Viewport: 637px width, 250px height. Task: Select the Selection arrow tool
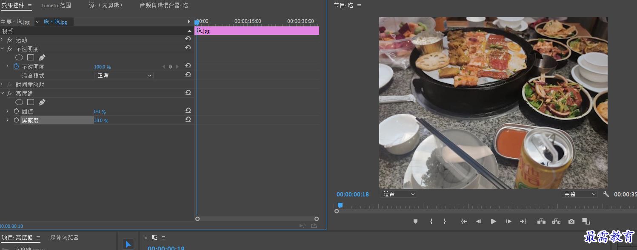(x=128, y=244)
